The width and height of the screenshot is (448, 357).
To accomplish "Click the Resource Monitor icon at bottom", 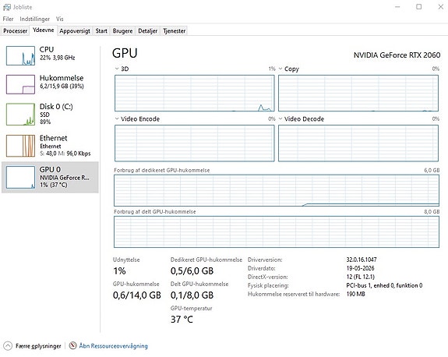I will 73,345.
